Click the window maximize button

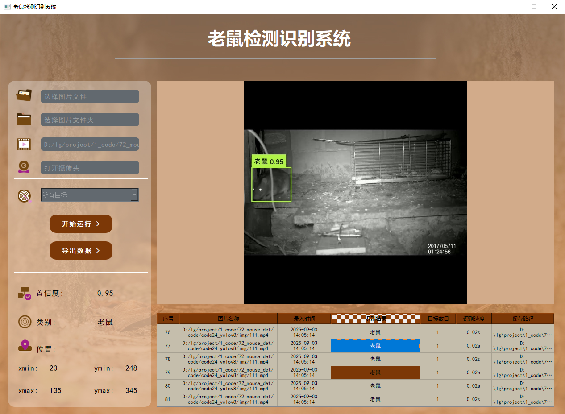point(533,7)
